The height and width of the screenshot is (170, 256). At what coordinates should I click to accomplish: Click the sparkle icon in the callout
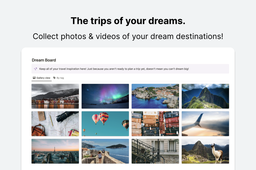35,69
